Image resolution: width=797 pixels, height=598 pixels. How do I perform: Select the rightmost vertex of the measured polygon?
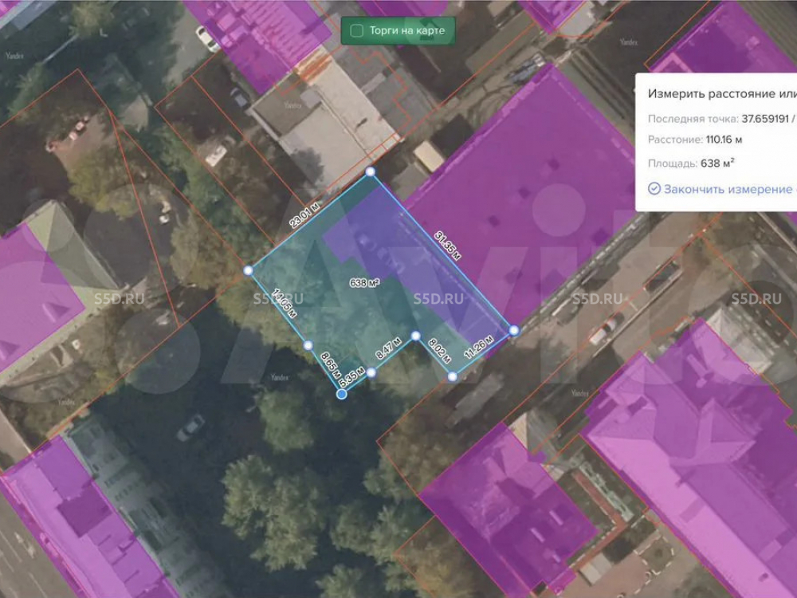point(514,329)
